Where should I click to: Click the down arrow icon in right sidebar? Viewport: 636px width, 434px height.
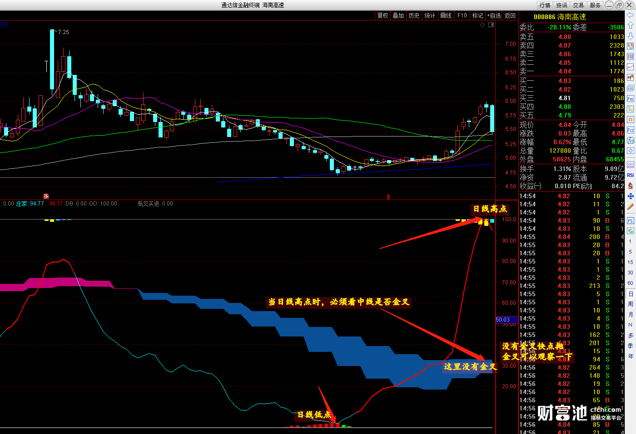[x=630, y=36]
